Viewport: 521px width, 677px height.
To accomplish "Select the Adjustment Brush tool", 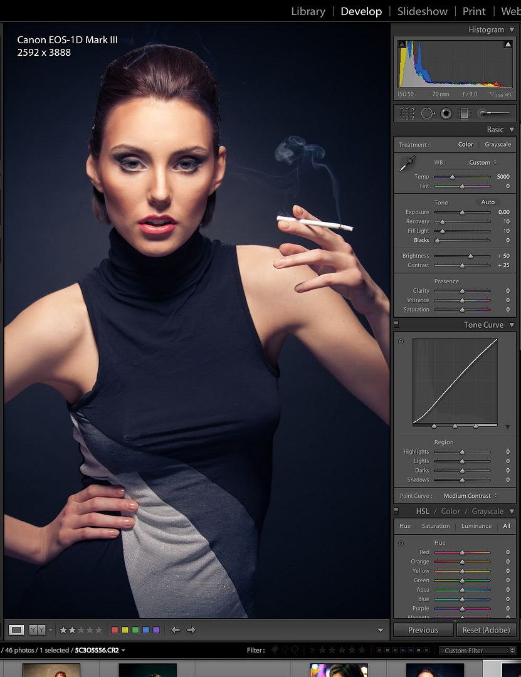I will tap(493, 113).
